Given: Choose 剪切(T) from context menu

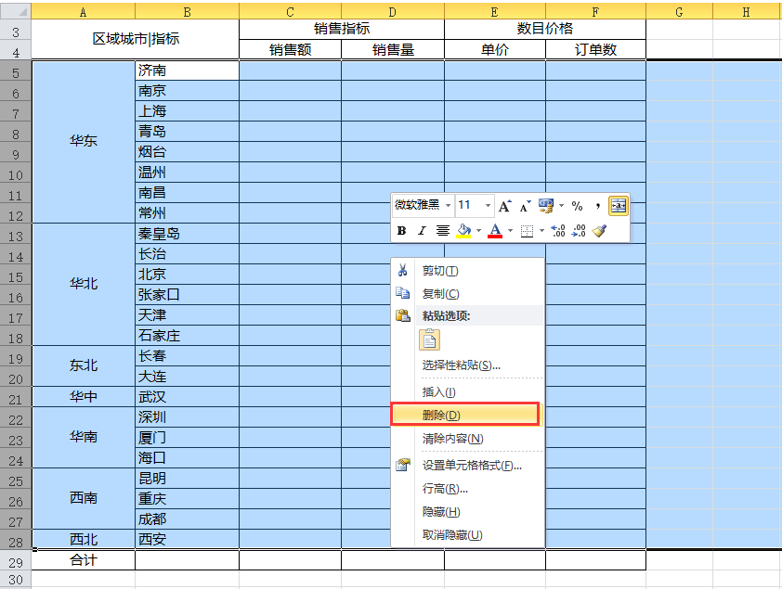Looking at the screenshot, I should (468, 270).
